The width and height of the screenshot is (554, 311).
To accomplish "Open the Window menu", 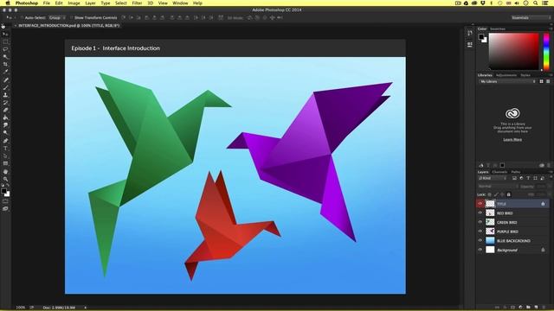I will pos(180,3).
